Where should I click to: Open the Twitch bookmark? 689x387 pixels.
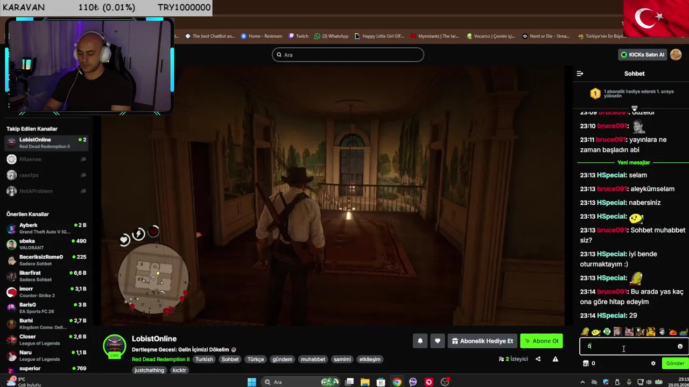click(299, 36)
